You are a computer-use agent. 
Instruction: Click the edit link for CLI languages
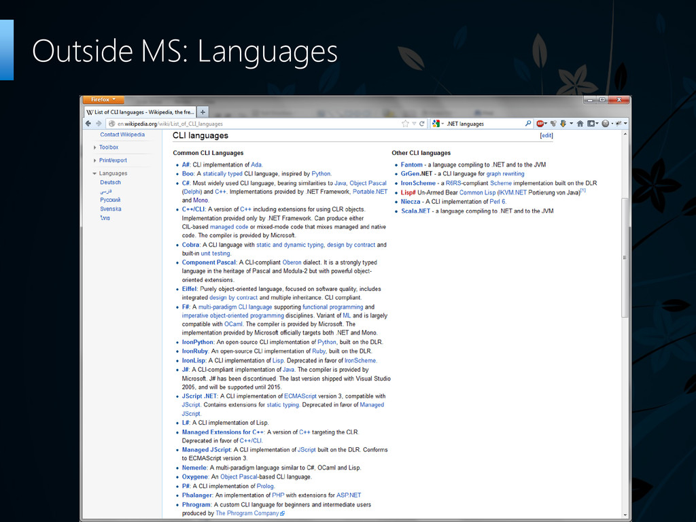[546, 136]
